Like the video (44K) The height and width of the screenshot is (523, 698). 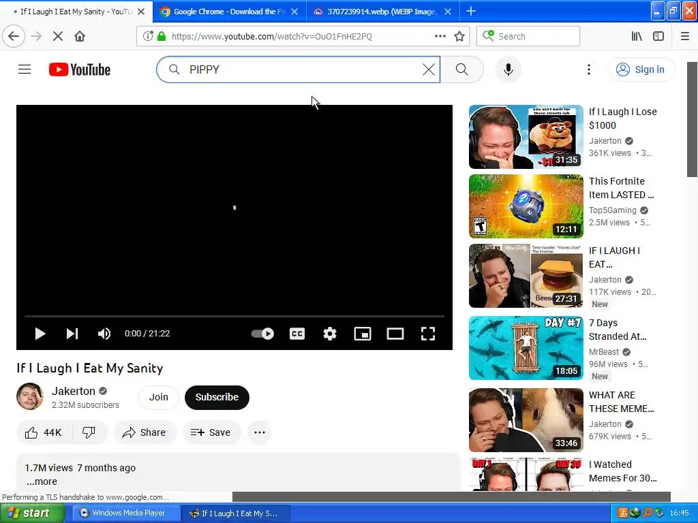44,432
